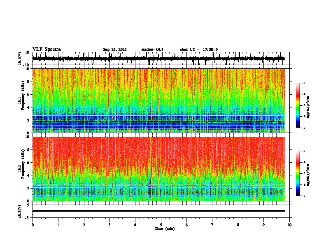Select the date "Sep. 23, 2023"
326x252 pixels.
[x=115, y=49]
